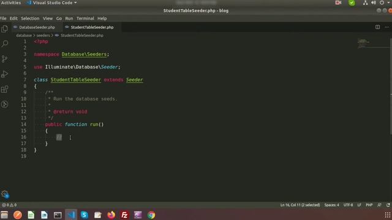The height and width of the screenshot is (220, 392).
Task: Click the screen recording indicator in top bar
Action: (x=338, y=2)
